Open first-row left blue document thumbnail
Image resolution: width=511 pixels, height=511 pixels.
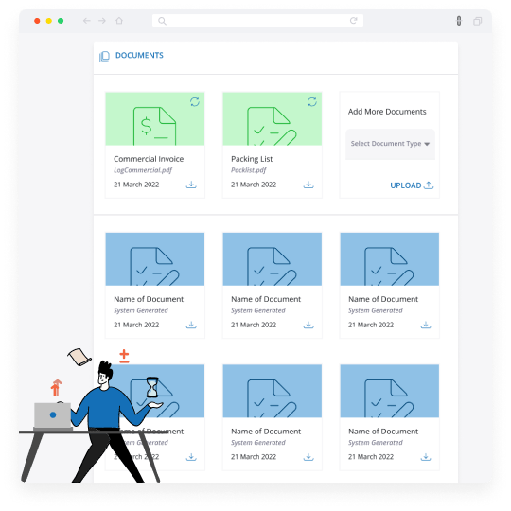pyautogui.click(x=155, y=259)
